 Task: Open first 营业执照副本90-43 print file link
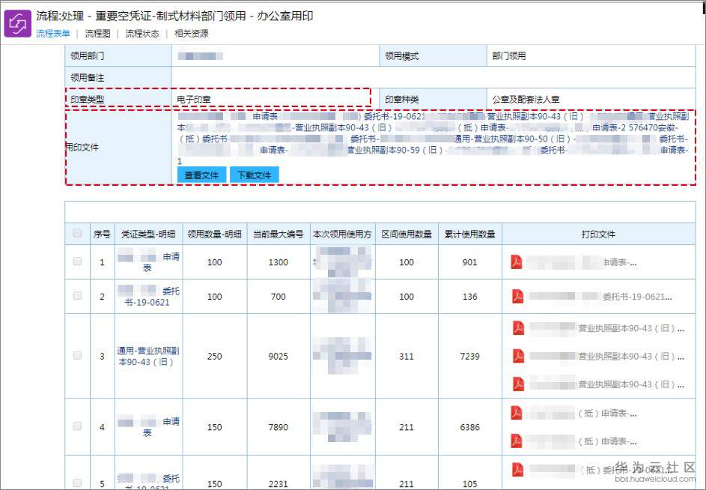pyautogui.click(x=607, y=328)
